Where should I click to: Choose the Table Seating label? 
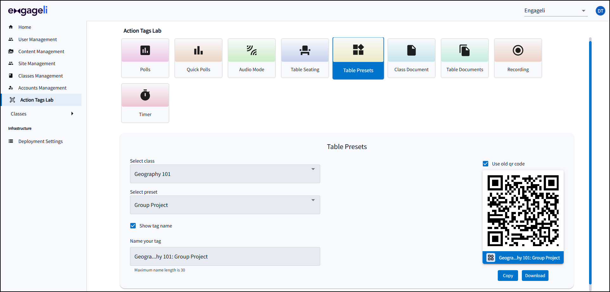[305, 70]
